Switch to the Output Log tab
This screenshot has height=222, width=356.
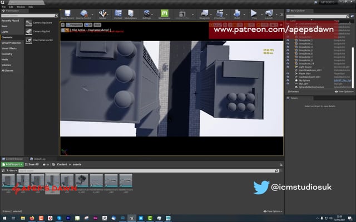[x=38, y=159]
